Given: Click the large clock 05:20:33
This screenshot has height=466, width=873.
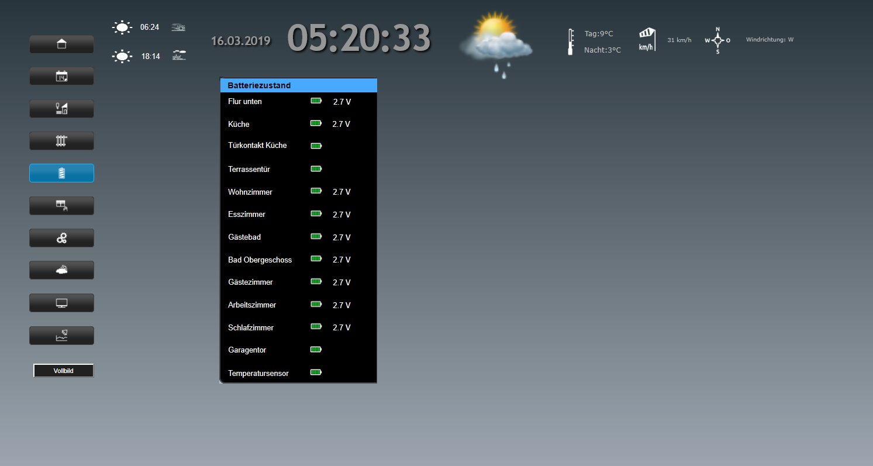Looking at the screenshot, I should 358,39.
